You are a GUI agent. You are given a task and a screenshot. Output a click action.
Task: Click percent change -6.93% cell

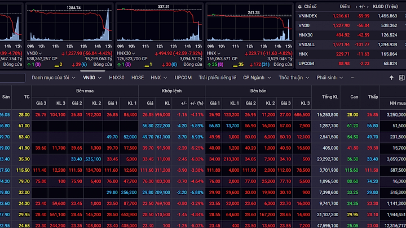pos(197,137)
